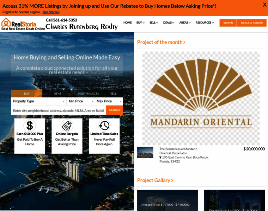Viewport: 268px width, 211px height.
Task: Expand the RESOURCES navigation menu
Action: (205, 23)
